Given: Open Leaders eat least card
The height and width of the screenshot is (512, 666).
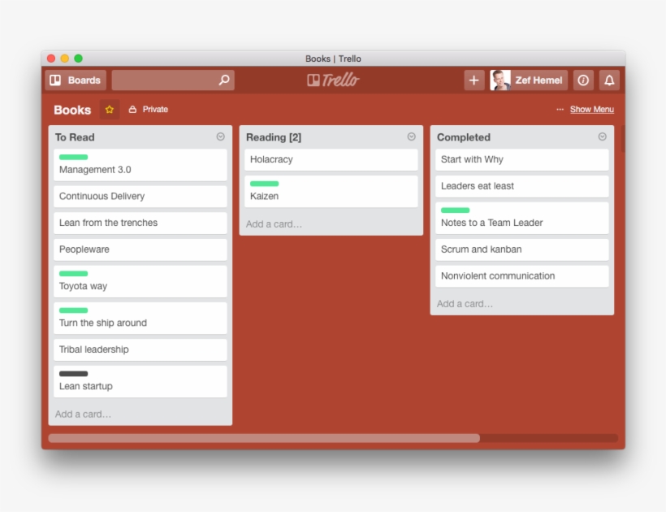Looking at the screenshot, I should click(522, 186).
